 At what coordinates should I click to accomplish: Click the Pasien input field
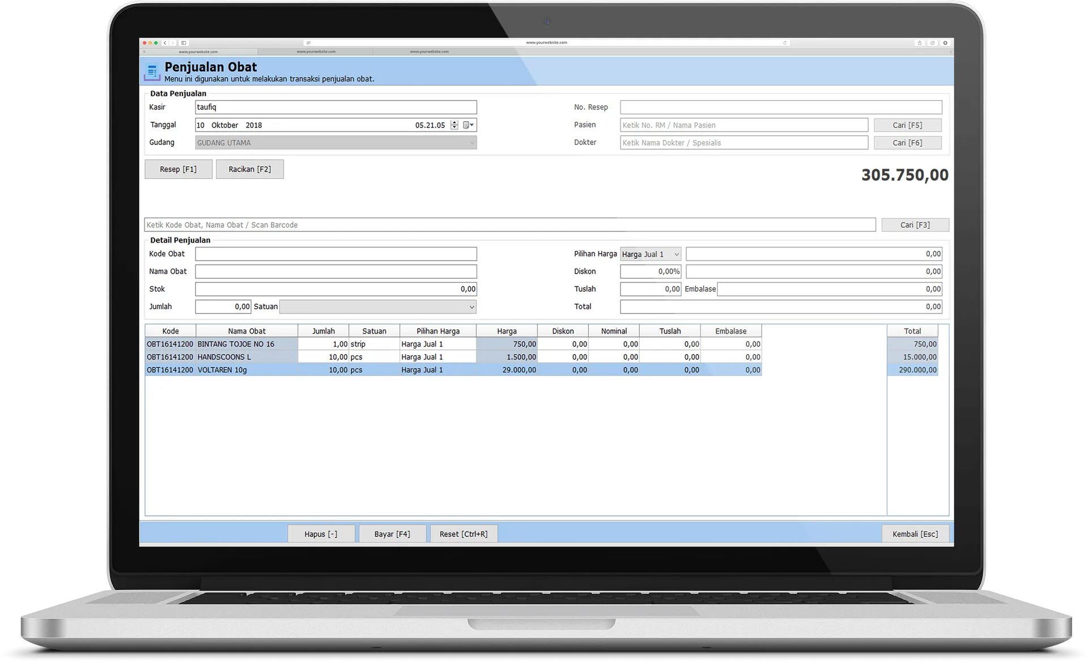(x=744, y=125)
